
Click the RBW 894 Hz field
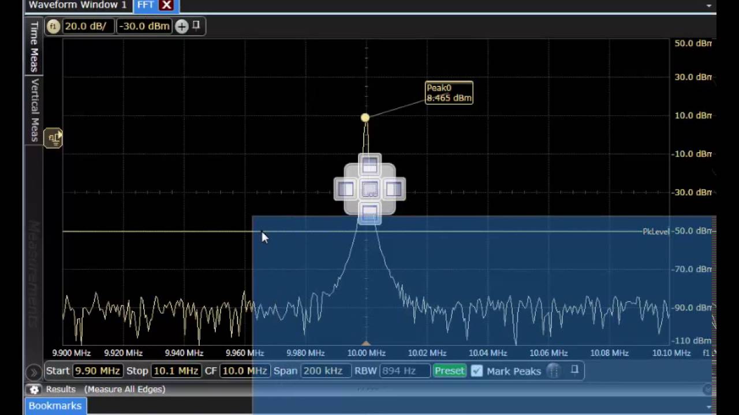tap(405, 371)
